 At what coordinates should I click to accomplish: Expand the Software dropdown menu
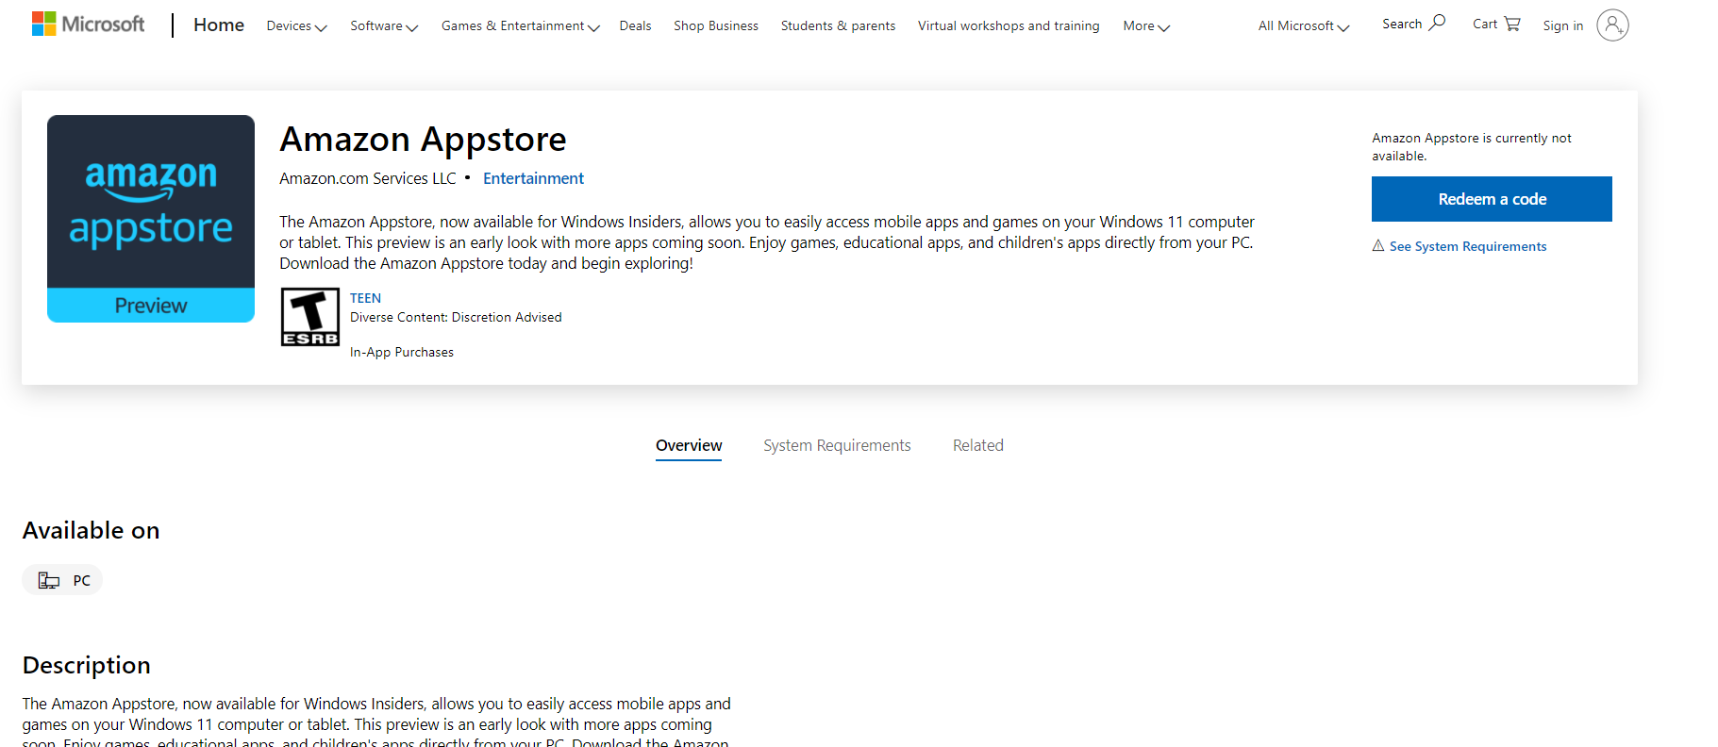[384, 26]
